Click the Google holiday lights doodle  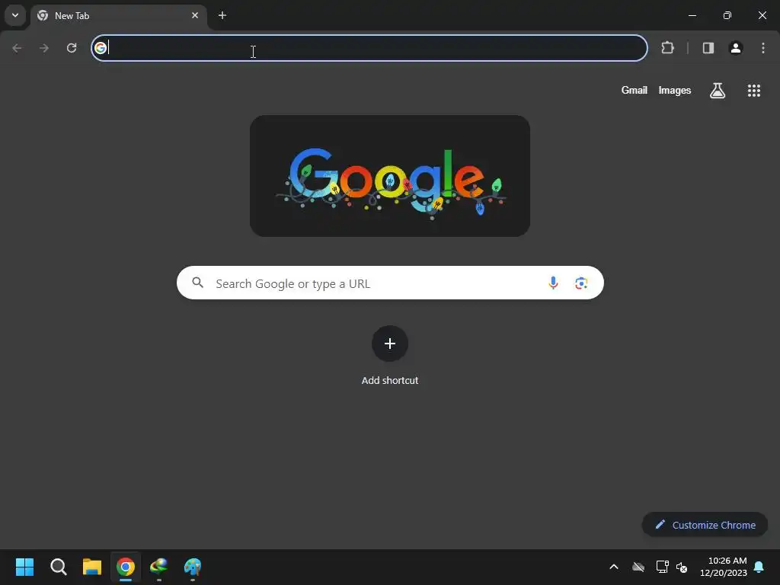tap(390, 176)
